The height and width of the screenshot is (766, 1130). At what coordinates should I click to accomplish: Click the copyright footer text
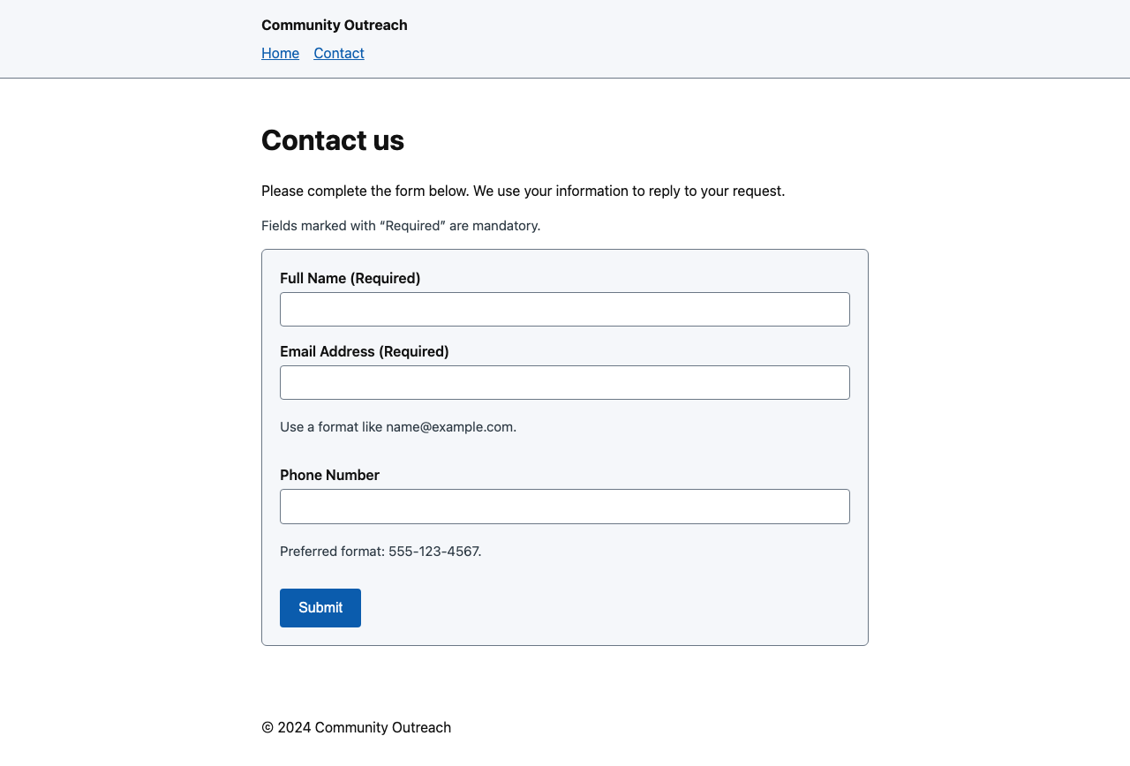click(x=356, y=727)
